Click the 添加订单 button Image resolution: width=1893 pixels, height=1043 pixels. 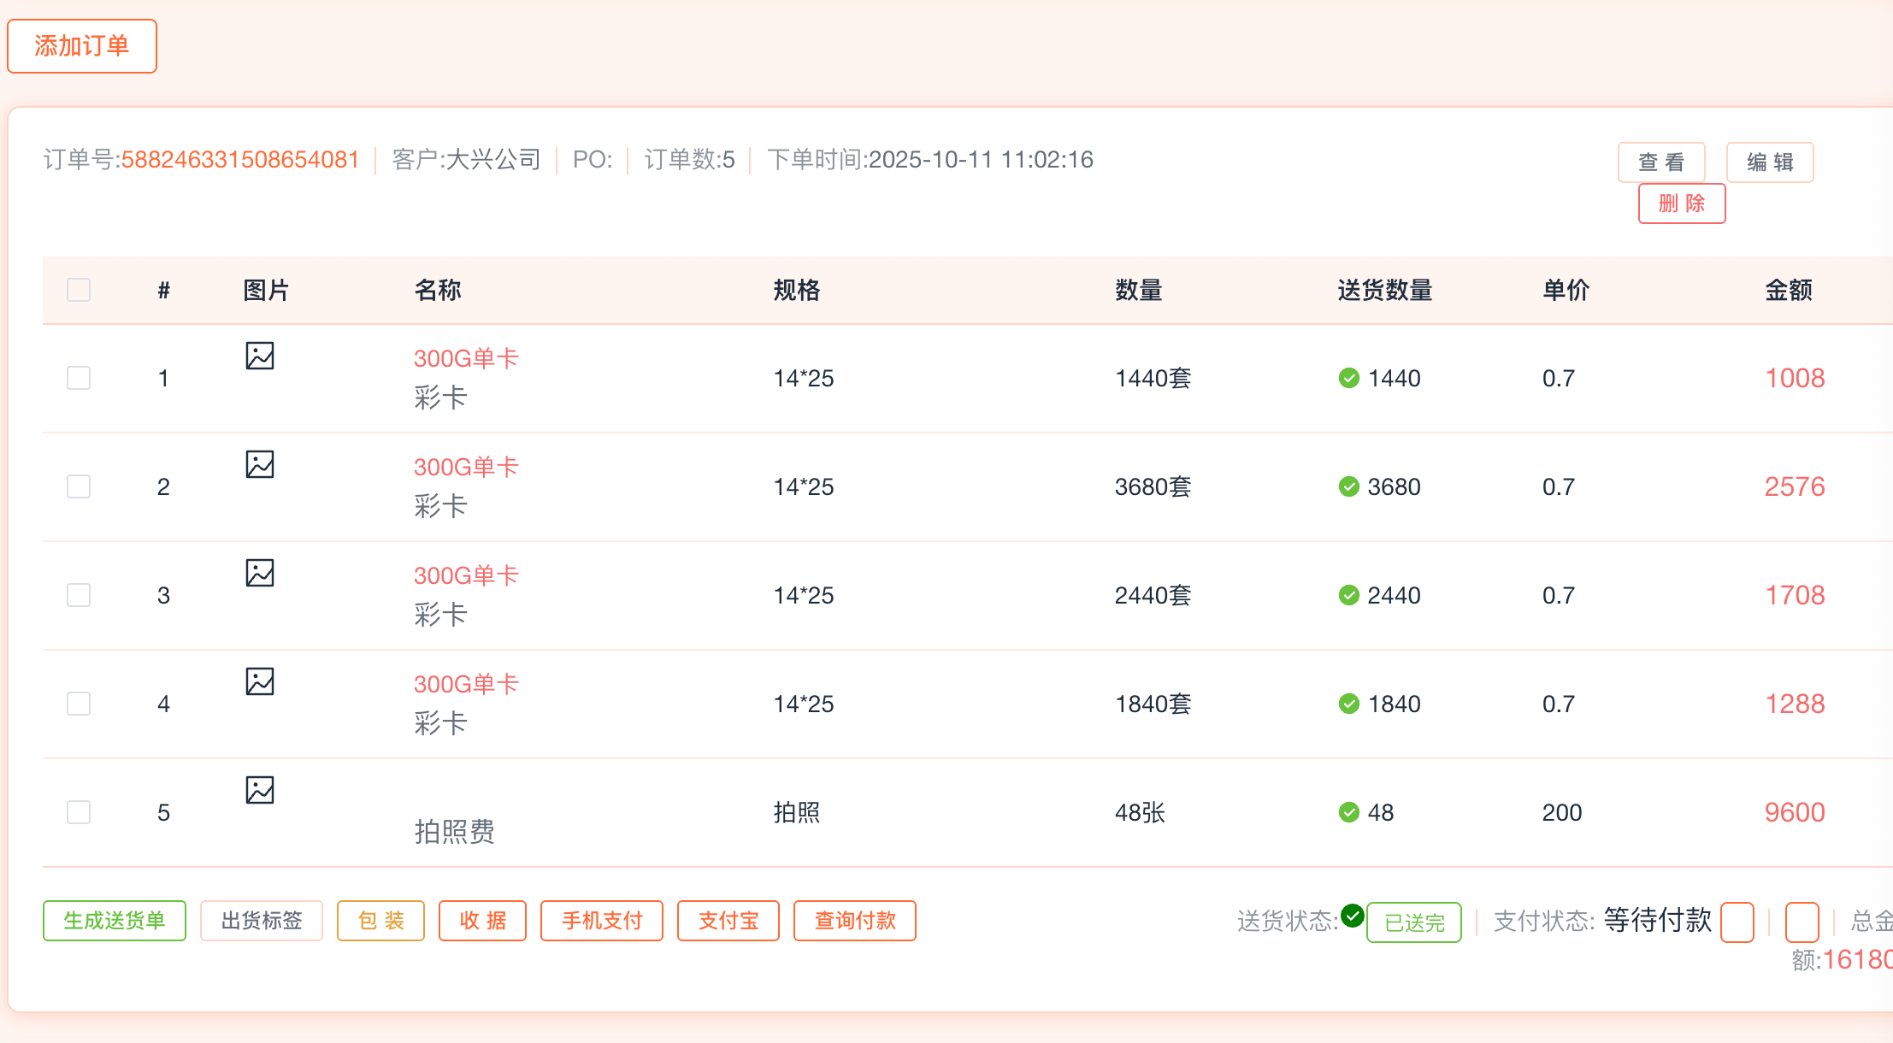coord(82,46)
